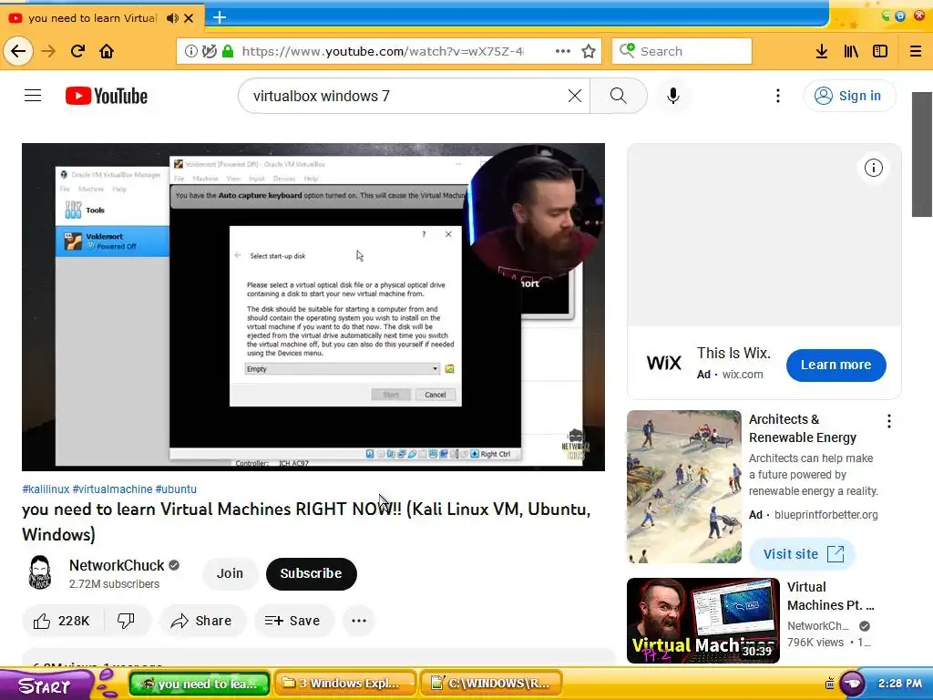Click the Wix logo in ad
The width and height of the screenshot is (933, 700).
[x=663, y=363]
